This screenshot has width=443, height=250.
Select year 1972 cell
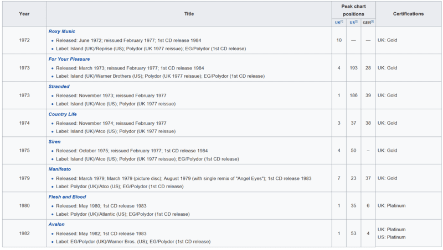[24, 40]
